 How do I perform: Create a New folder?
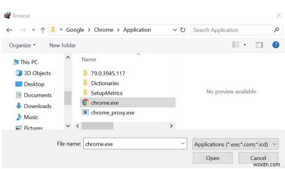point(63,45)
